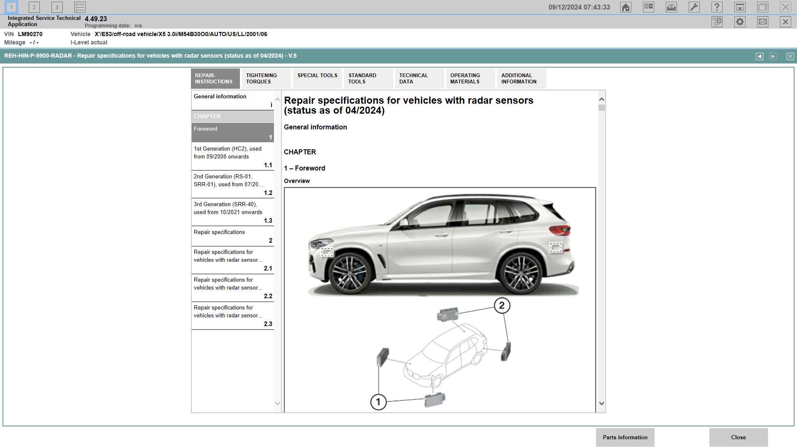Open settings with the gear icon
Viewport: 797px width, 448px height.
click(739, 22)
